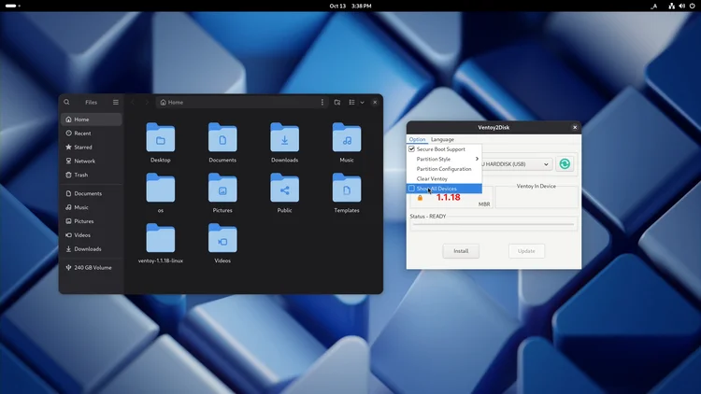The height and width of the screenshot is (394, 701).
Task: Expand the Partition Style submenu
Action: pos(444,159)
